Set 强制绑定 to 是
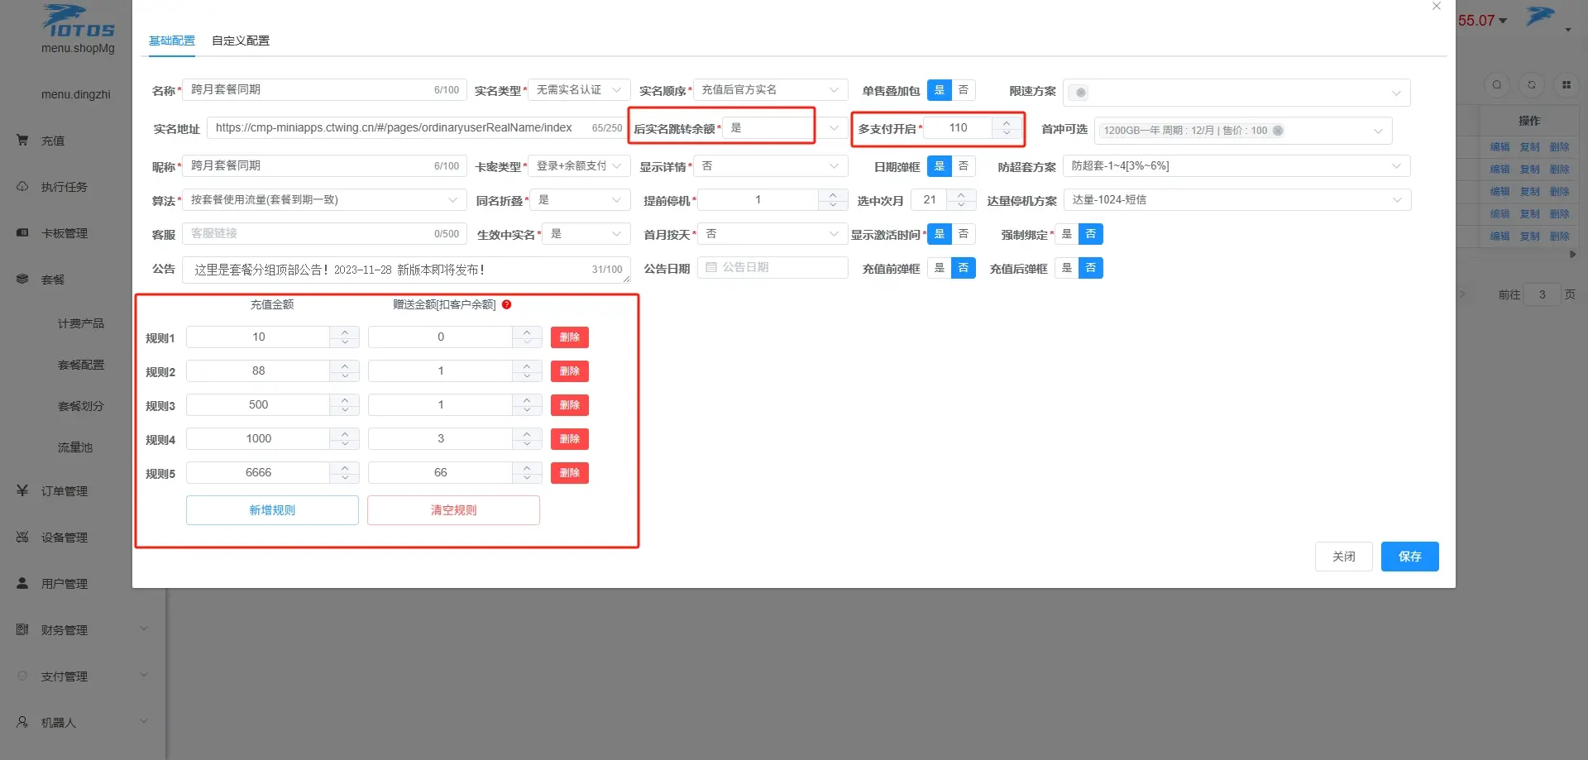 1067,234
